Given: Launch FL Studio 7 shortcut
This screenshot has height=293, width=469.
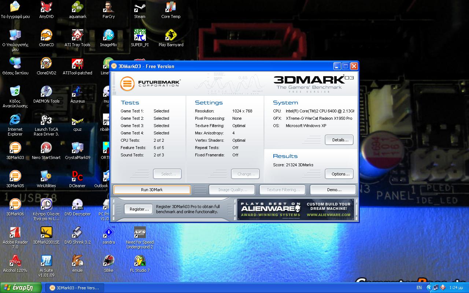Looking at the screenshot, I should tap(140, 264).
